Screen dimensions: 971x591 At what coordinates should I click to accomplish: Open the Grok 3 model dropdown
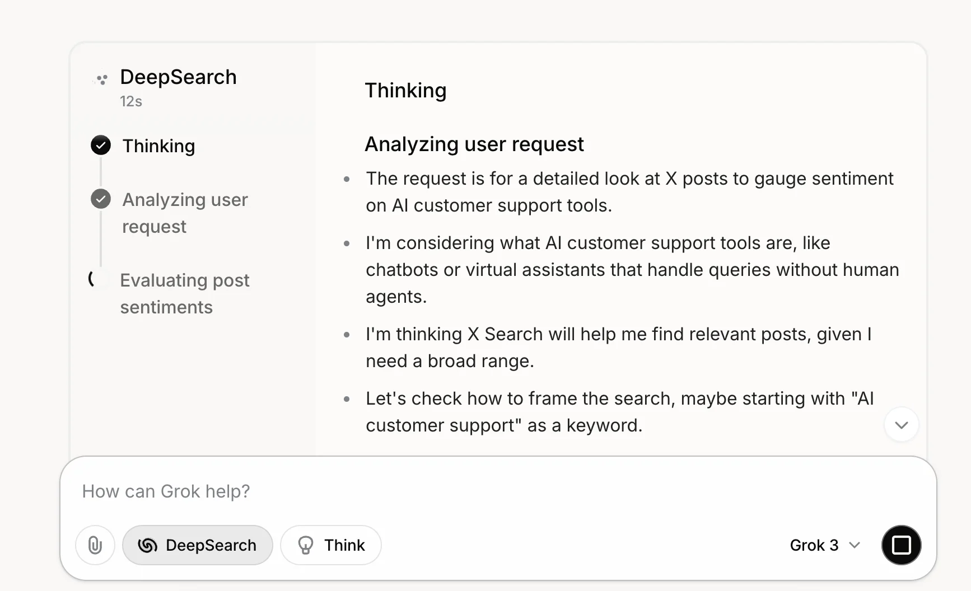825,545
